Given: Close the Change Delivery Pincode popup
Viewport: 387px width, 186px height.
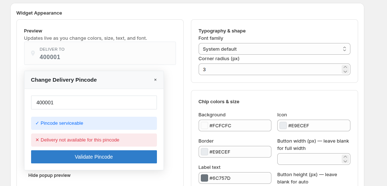Looking at the screenshot, I should coord(155,80).
